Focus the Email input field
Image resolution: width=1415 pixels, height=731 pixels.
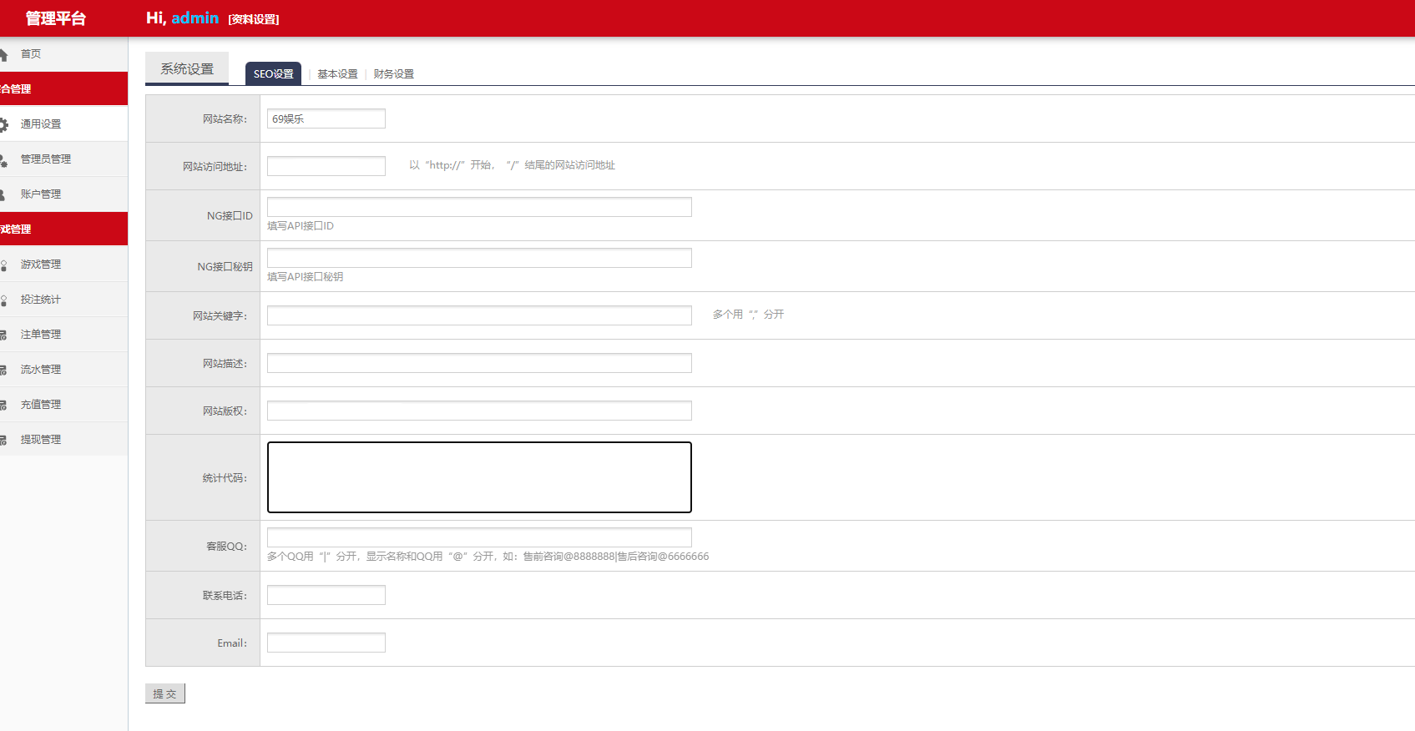coord(326,643)
